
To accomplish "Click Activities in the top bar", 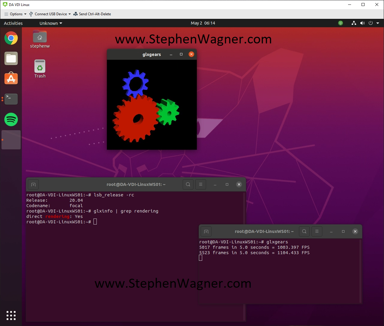I will coord(13,23).
